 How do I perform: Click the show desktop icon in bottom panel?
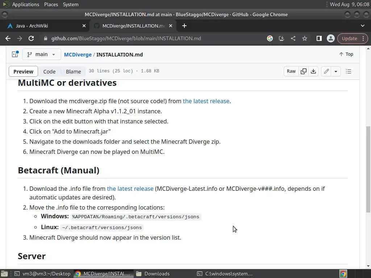click(4, 274)
